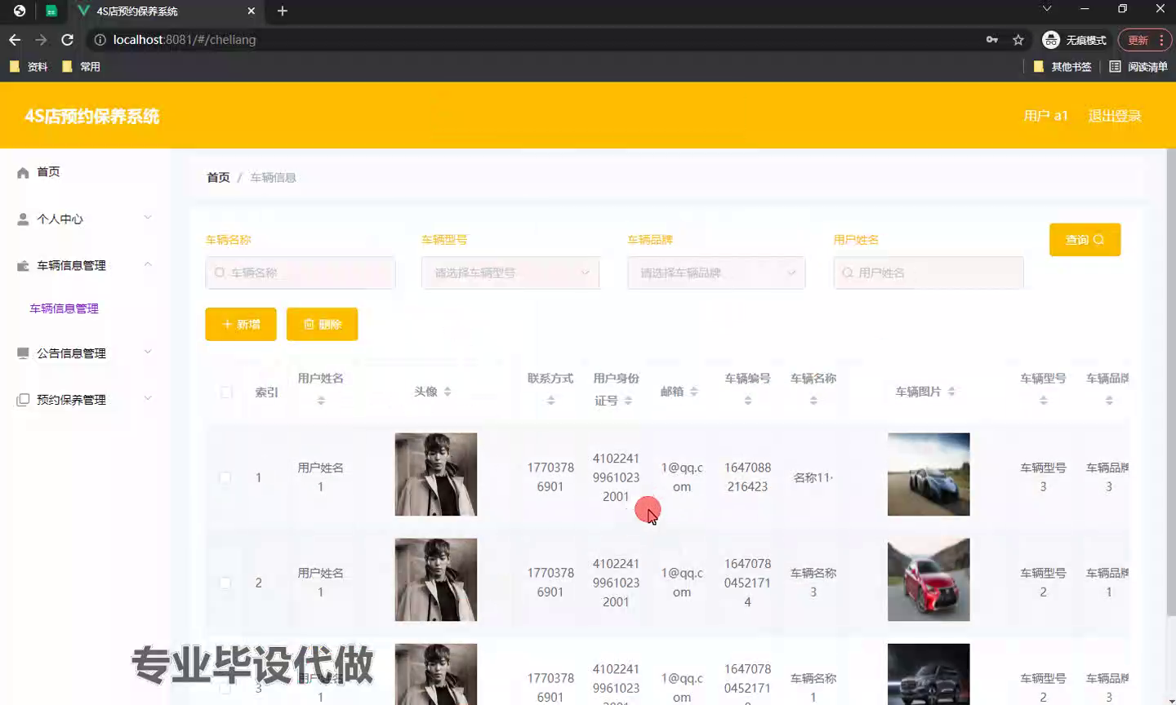Sort by 车辆型号 column arrows
The image size is (1176, 705).
point(1043,401)
